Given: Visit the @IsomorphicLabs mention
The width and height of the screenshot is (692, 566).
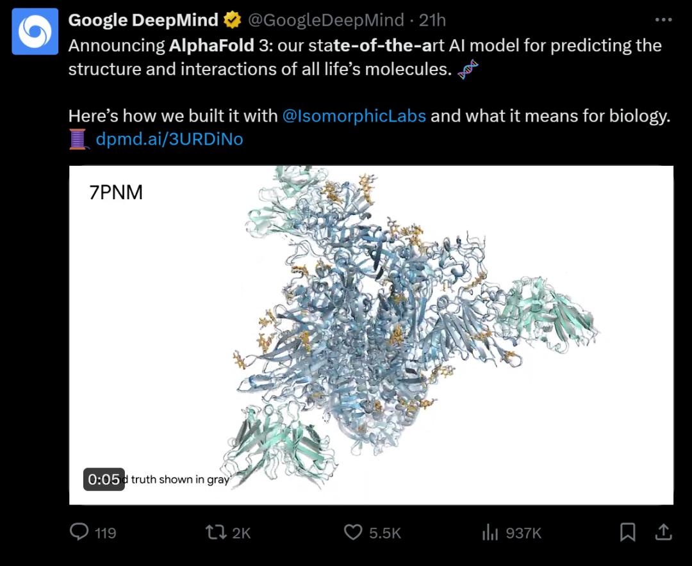Looking at the screenshot, I should coord(354,116).
